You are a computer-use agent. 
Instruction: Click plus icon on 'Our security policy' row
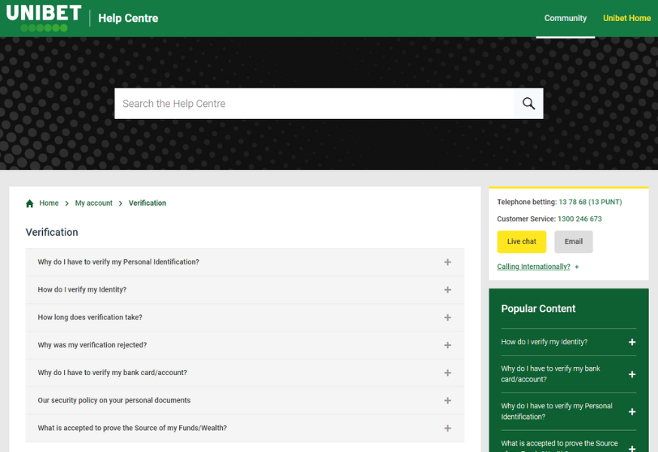pos(448,401)
